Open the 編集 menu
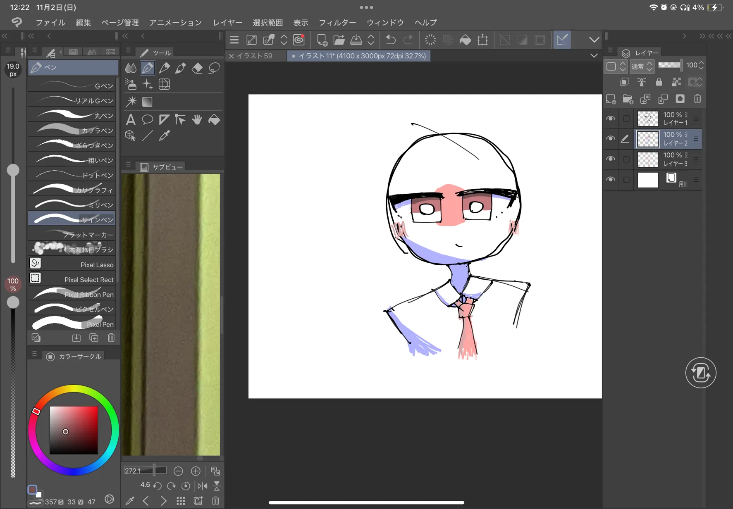Viewport: 733px width, 509px height. coord(84,22)
